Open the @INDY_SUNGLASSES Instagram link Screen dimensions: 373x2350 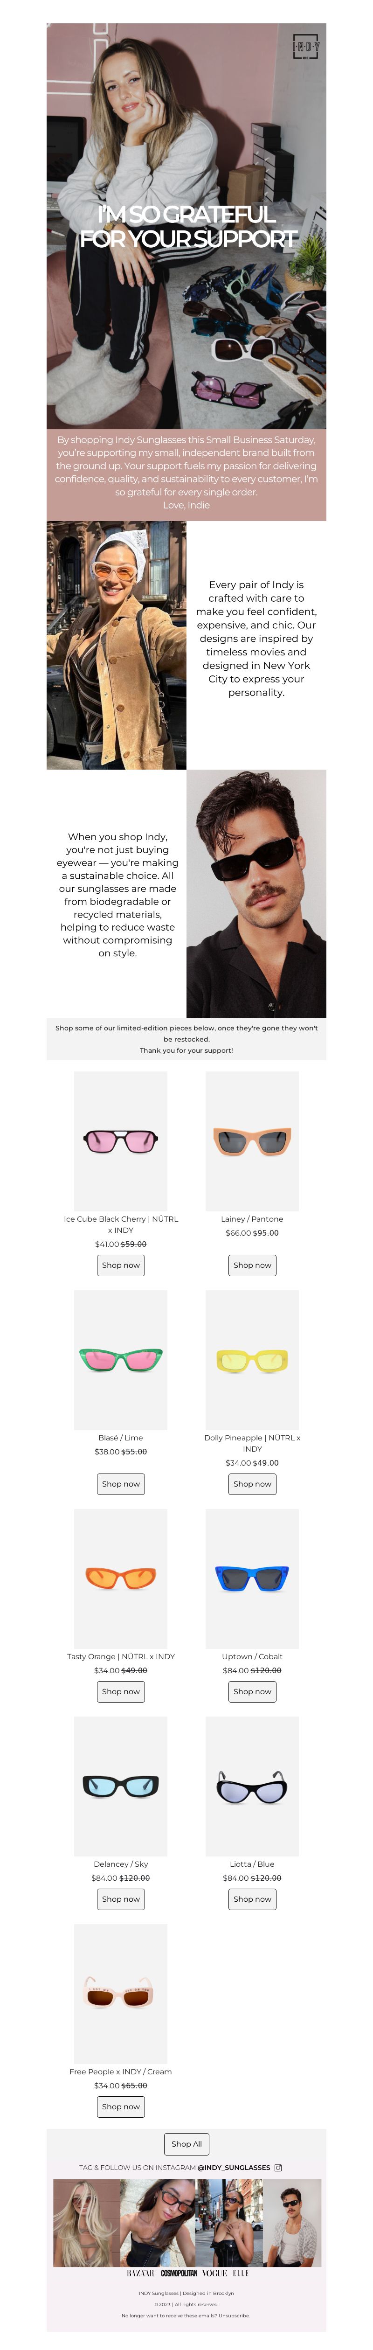click(234, 2167)
